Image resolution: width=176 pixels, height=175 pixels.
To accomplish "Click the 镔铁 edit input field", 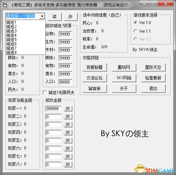I will click(x=65, y=58).
